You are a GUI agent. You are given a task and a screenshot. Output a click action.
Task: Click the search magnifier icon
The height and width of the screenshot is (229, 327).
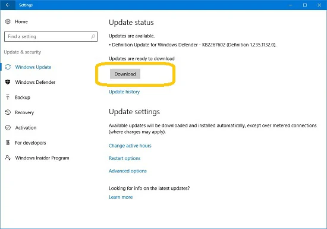[93, 36]
